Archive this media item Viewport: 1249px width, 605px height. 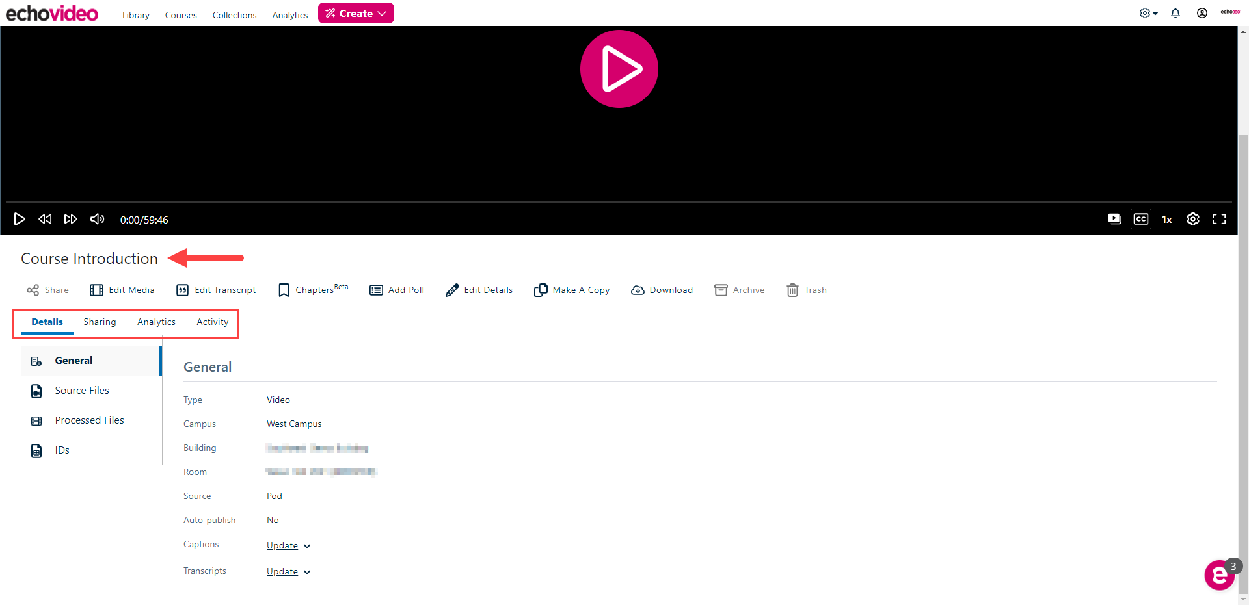[x=748, y=290]
